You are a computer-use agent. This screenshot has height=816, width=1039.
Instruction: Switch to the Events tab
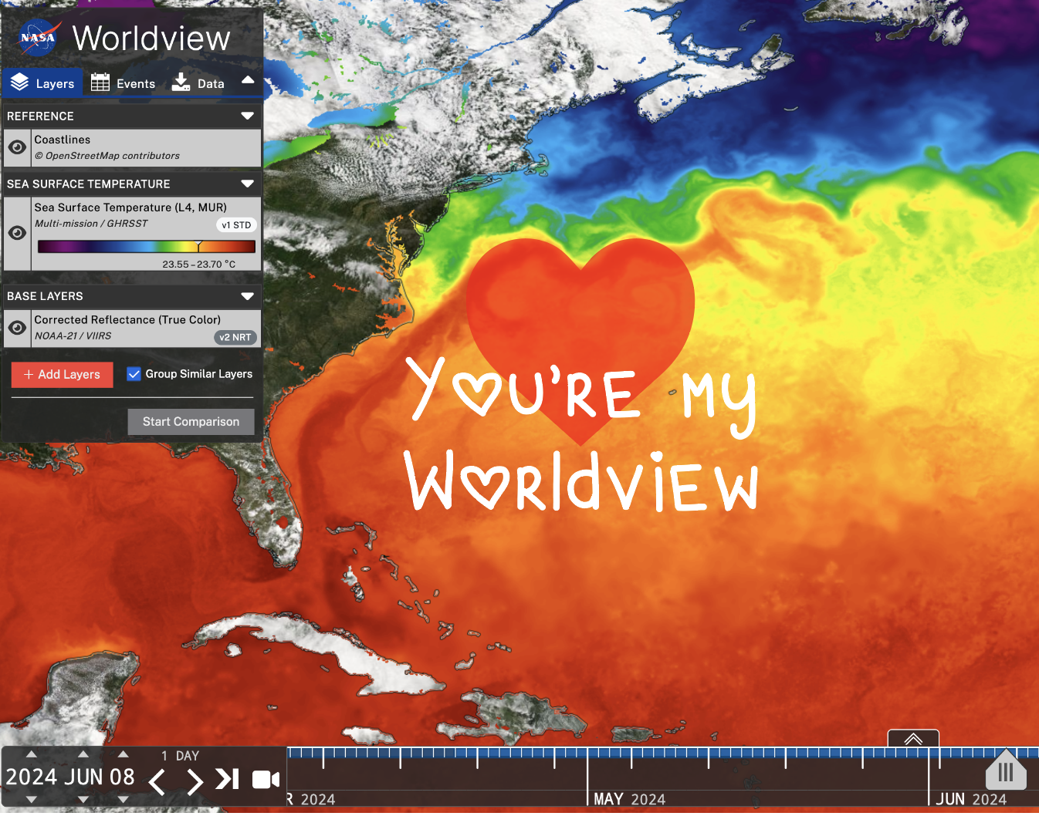click(124, 83)
